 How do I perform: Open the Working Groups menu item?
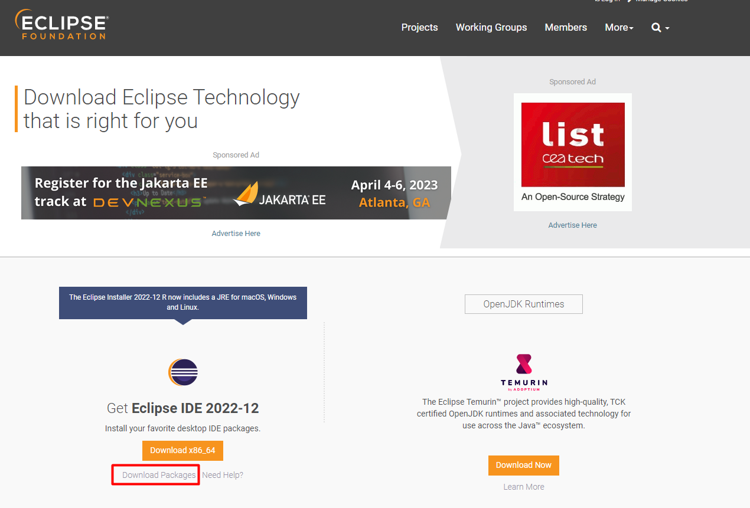point(491,27)
